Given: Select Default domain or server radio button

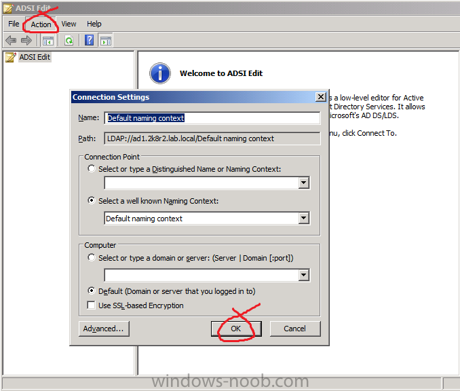Looking at the screenshot, I should click(x=92, y=291).
